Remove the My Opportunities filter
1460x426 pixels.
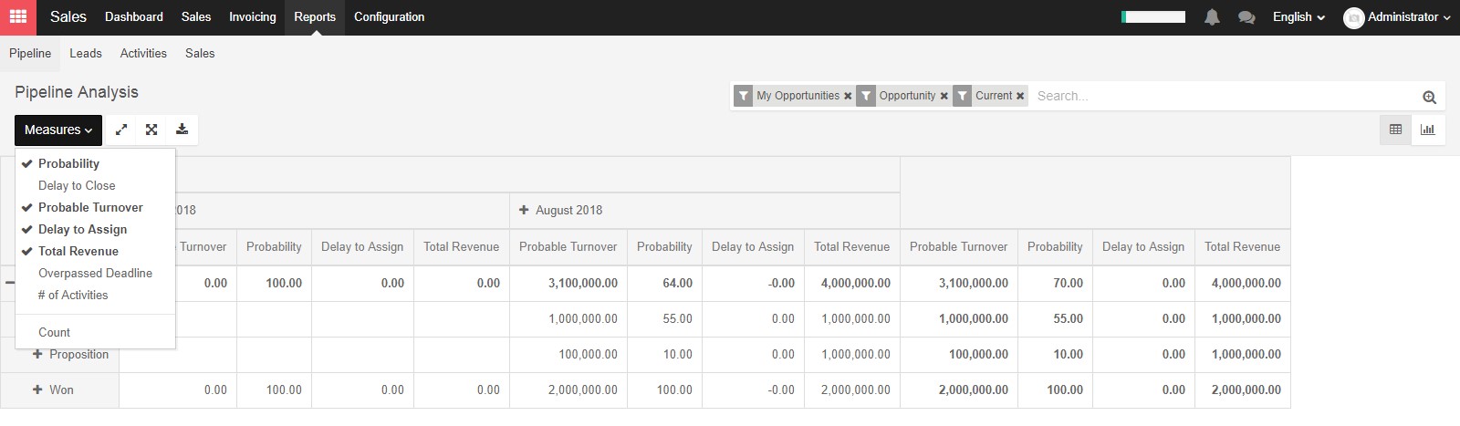[x=848, y=96]
